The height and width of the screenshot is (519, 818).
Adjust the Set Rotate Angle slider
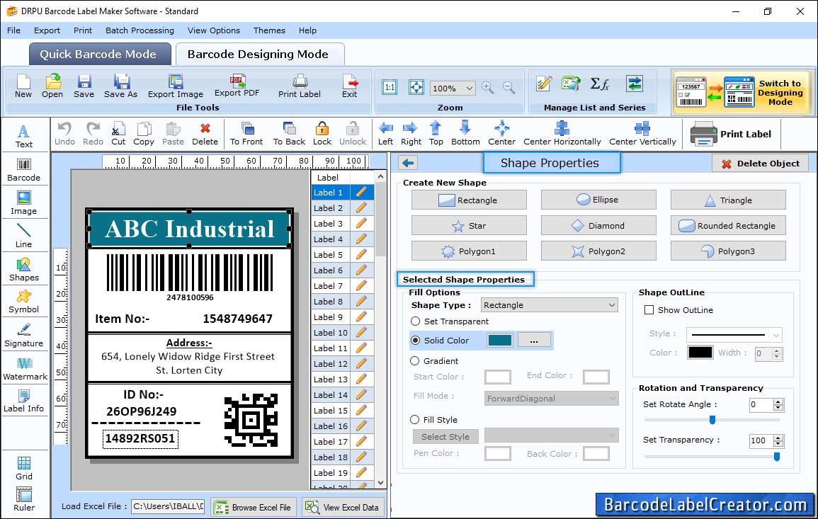[712, 419]
